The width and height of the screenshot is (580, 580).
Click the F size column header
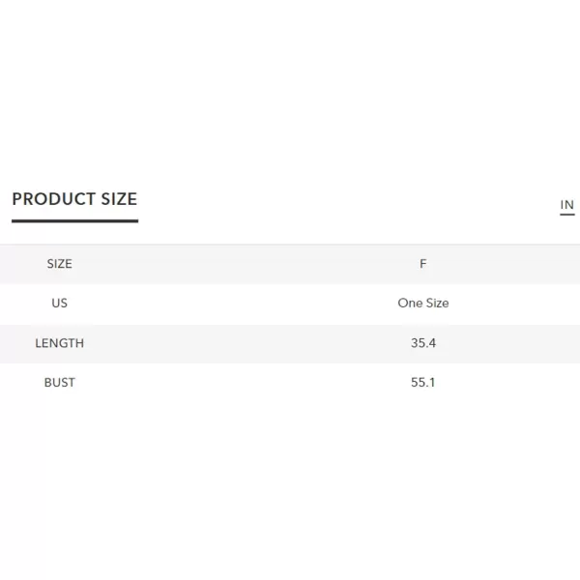point(423,264)
